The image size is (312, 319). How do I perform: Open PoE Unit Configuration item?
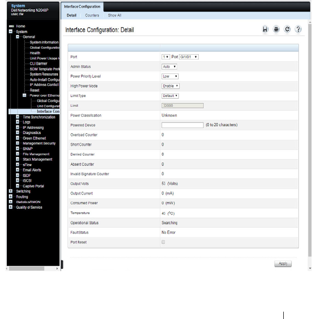[48, 106]
